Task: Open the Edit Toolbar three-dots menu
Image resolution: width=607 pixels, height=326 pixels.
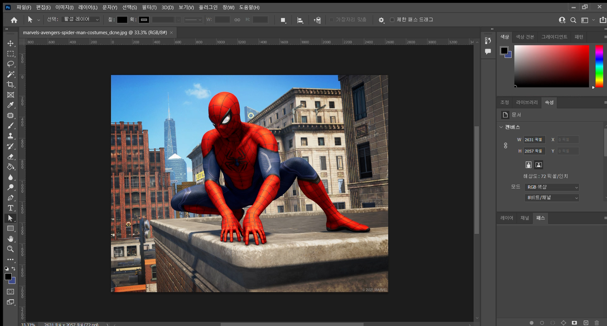Action: [x=10, y=259]
